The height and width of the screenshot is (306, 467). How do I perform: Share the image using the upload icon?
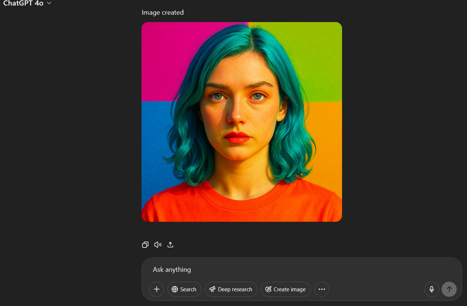point(170,245)
